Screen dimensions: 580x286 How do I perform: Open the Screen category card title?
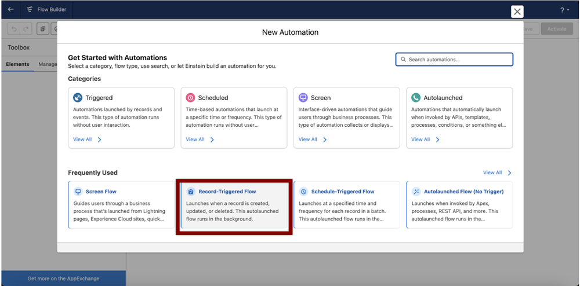(321, 98)
